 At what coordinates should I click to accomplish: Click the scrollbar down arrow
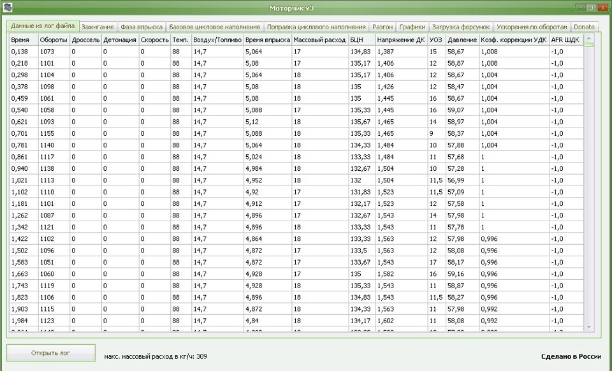[x=589, y=327]
